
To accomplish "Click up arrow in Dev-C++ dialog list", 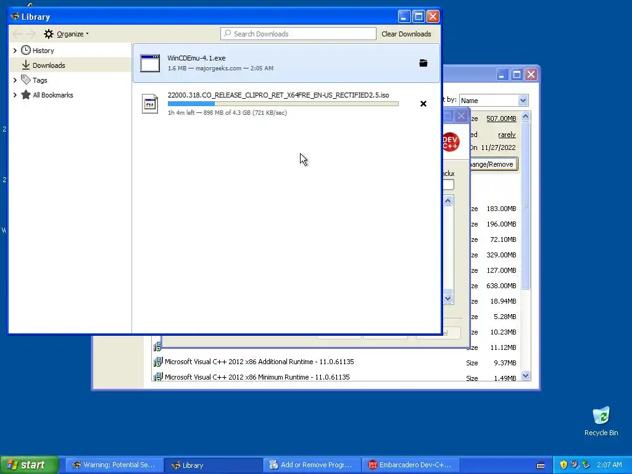I will pyautogui.click(x=448, y=201).
